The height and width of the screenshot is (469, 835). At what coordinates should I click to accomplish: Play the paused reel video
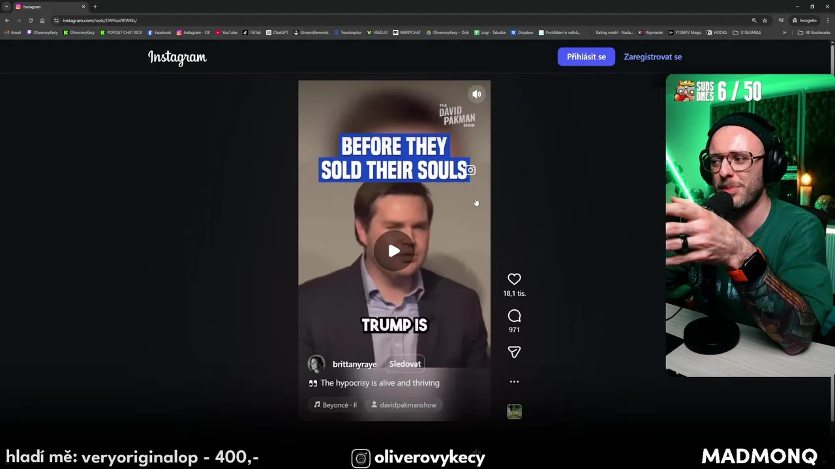coord(394,251)
